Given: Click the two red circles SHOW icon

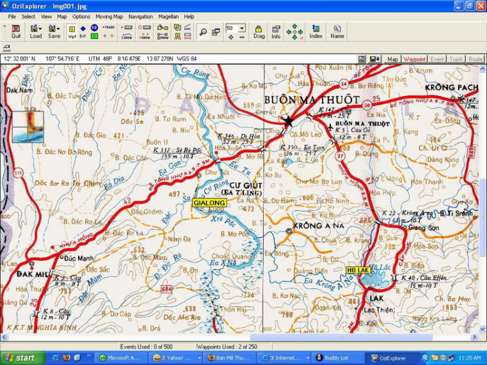Looking at the screenshot, I should [145, 36].
